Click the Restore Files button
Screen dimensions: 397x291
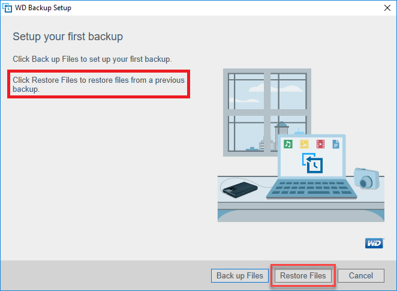303,275
